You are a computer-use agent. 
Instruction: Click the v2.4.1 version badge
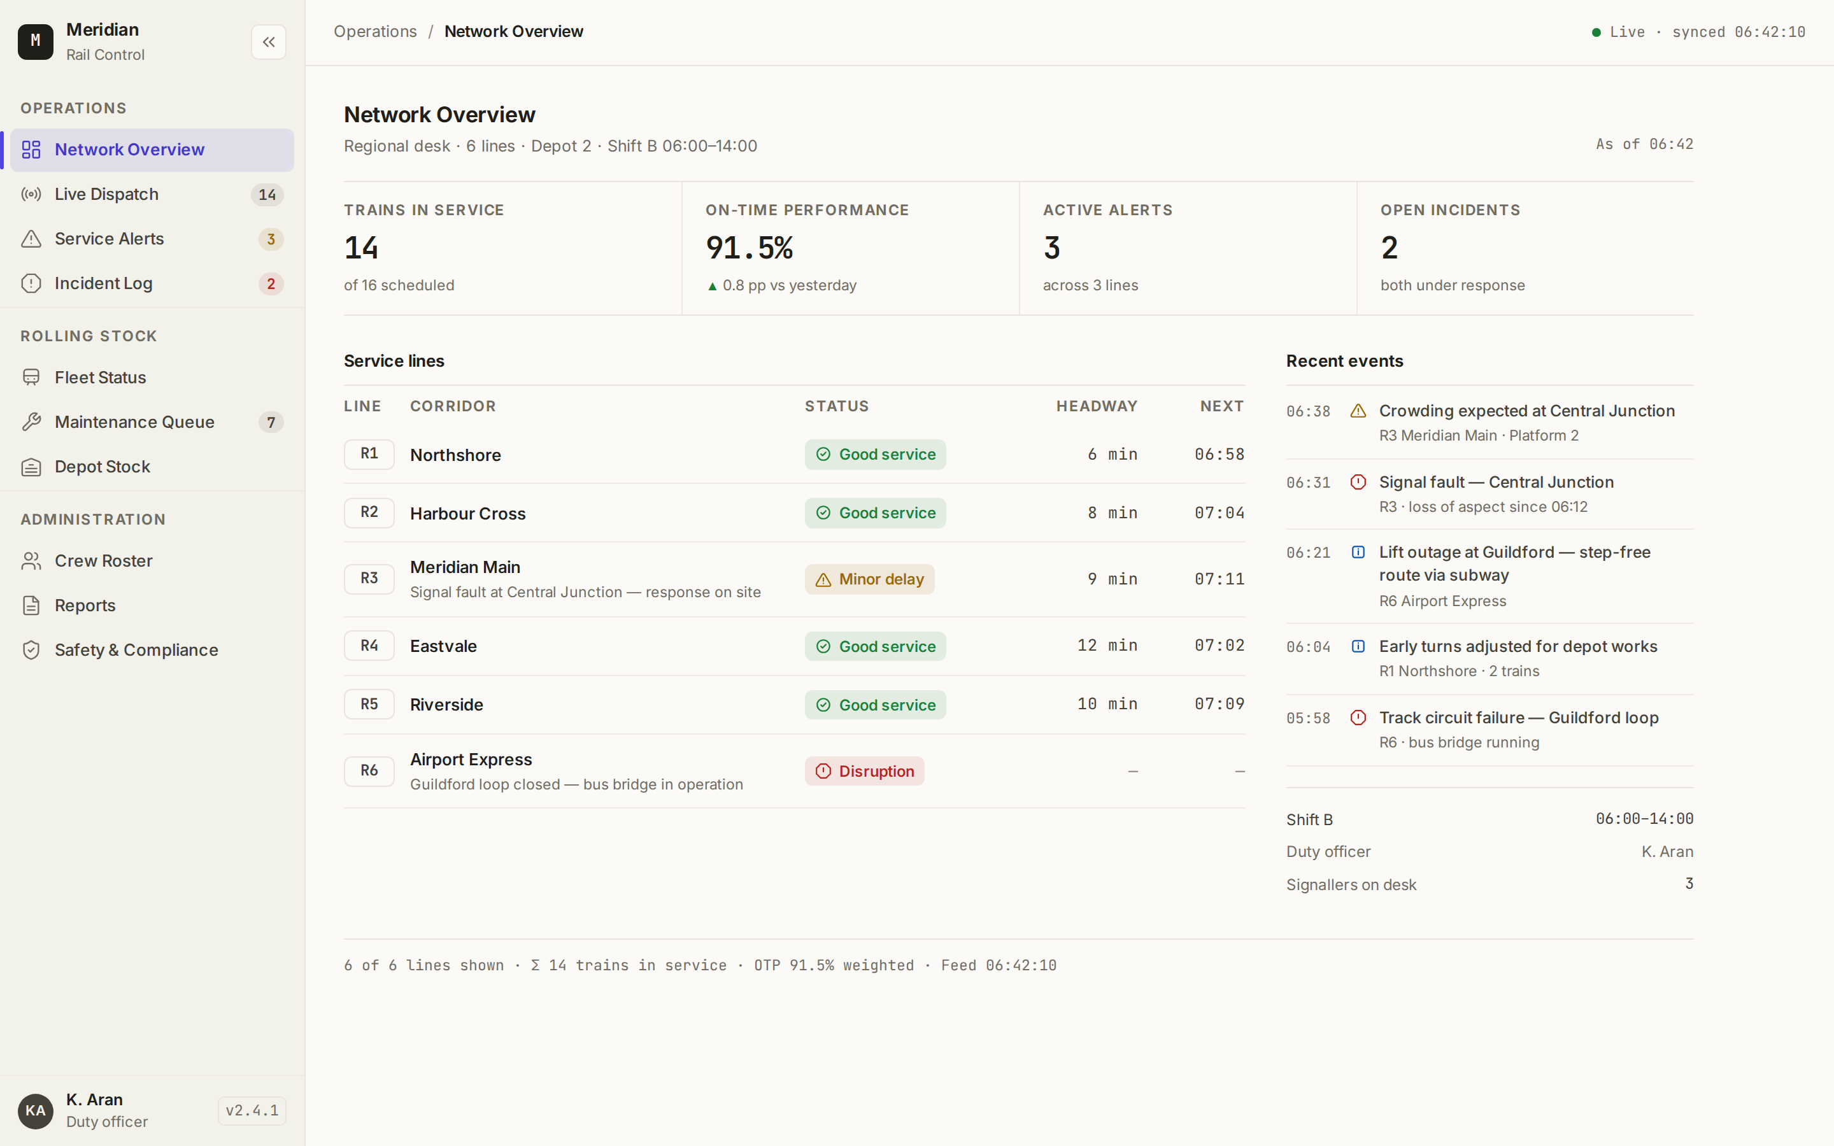tap(252, 1110)
